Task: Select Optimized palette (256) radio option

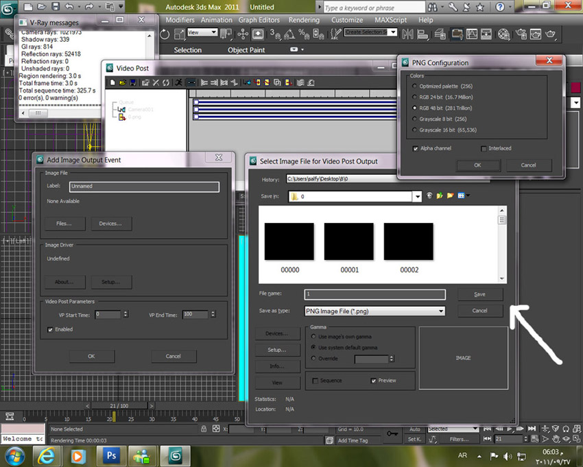Action: click(414, 86)
